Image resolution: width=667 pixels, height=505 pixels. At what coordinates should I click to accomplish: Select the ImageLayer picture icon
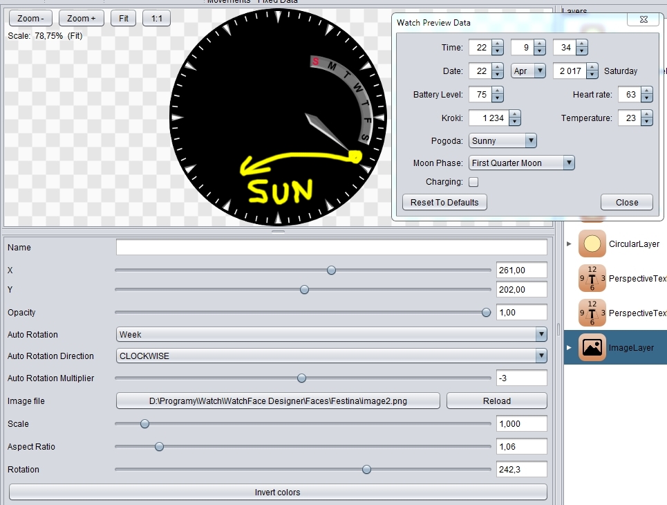pos(592,347)
